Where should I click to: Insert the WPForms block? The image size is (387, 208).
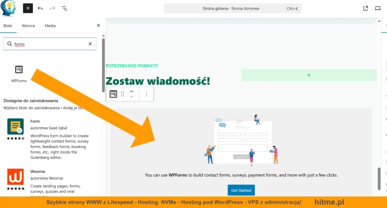click(x=19, y=74)
